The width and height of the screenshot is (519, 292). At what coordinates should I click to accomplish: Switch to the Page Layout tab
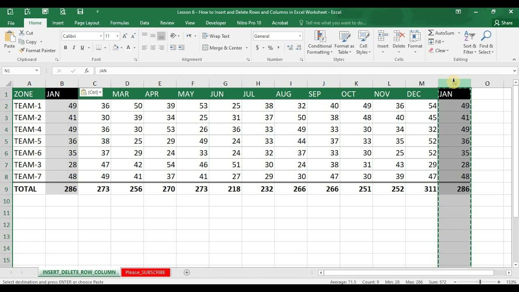[x=87, y=23]
